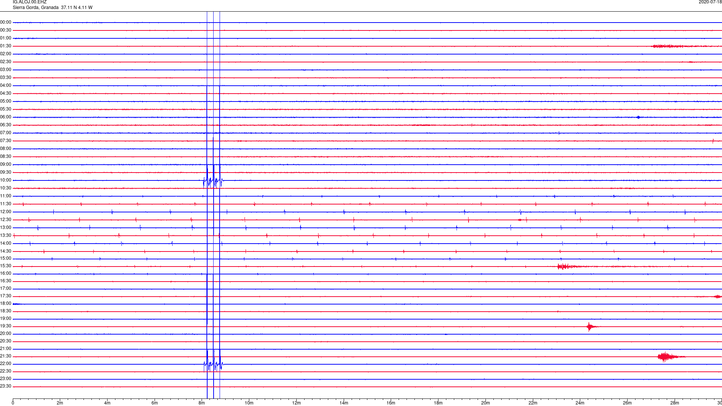Select the 00:00 trace time label
The height and width of the screenshot is (406, 722).
pos(6,23)
